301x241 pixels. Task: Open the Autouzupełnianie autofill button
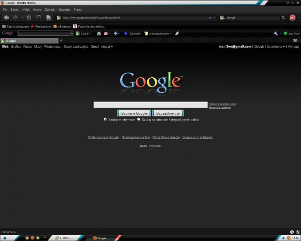(158, 34)
